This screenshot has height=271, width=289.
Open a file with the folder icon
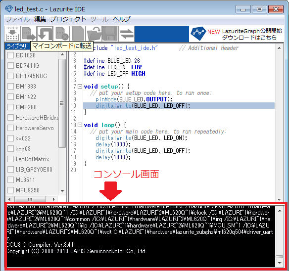94,34
